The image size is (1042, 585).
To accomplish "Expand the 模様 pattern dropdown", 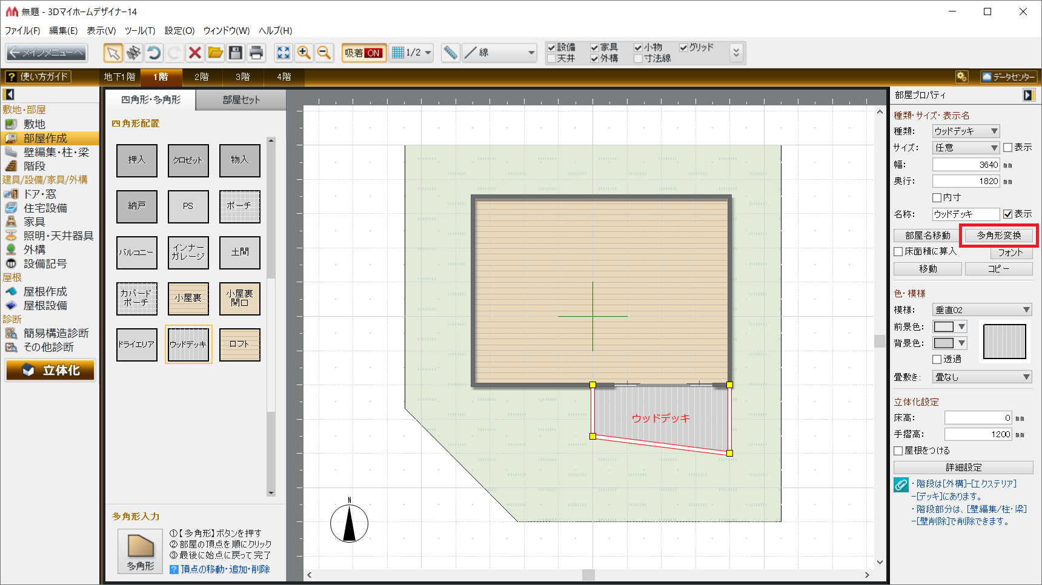I will (981, 310).
